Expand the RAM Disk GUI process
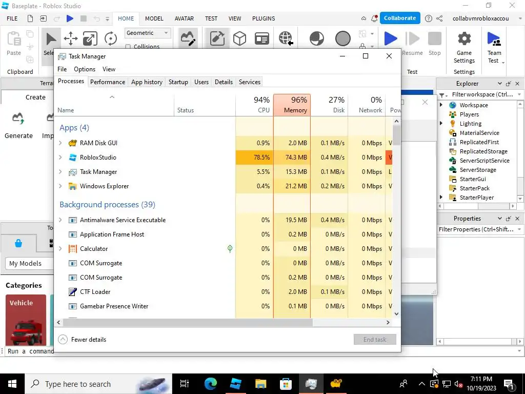Image resolution: width=525 pixels, height=394 pixels. click(60, 143)
